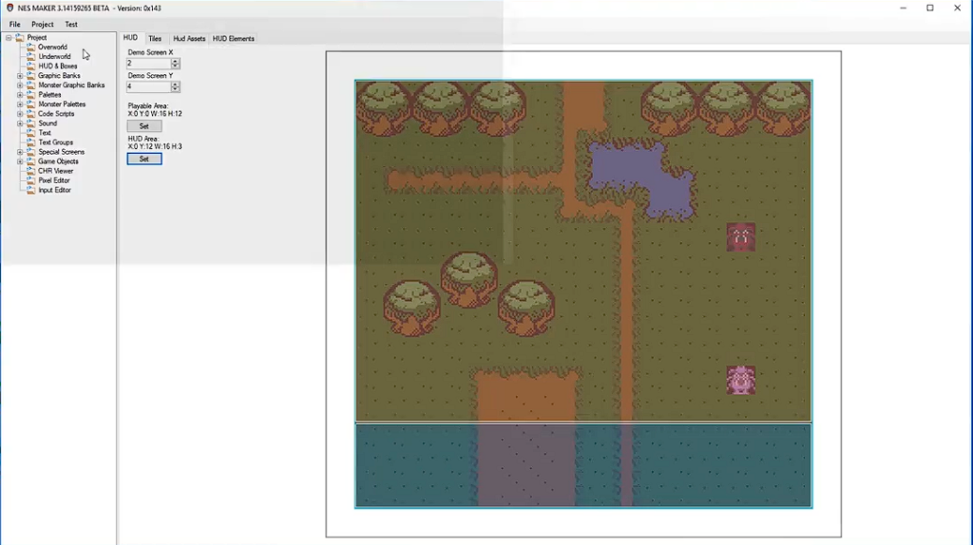Screen dimensions: 973x545
Task: Select Pixel Editor in project tree
Action: coord(54,180)
